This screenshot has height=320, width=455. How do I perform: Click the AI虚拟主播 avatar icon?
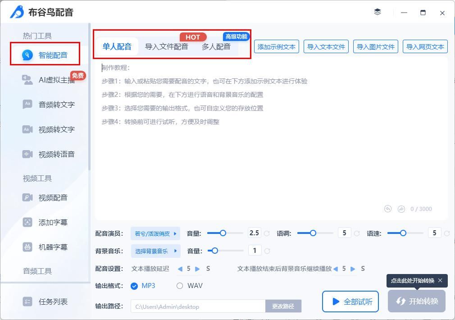(x=27, y=80)
